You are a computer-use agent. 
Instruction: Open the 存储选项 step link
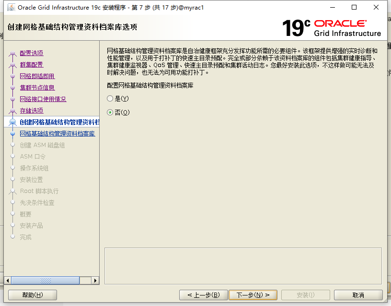coord(32,111)
